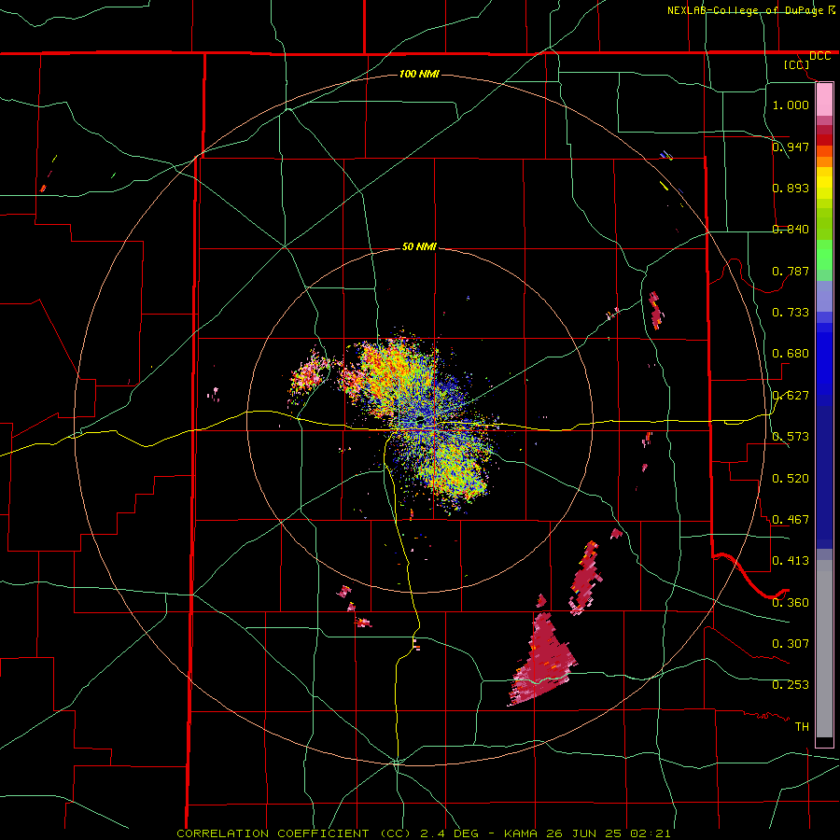
Task: Select the 0.467 legend value
Action: click(x=791, y=520)
